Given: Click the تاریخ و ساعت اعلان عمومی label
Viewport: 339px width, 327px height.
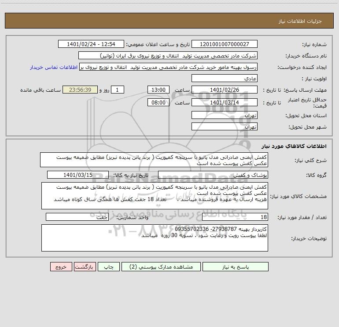Looking at the screenshot, I should coord(158,44).
